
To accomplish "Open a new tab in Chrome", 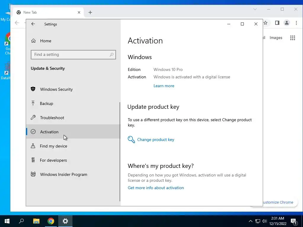I will tap(90, 12).
